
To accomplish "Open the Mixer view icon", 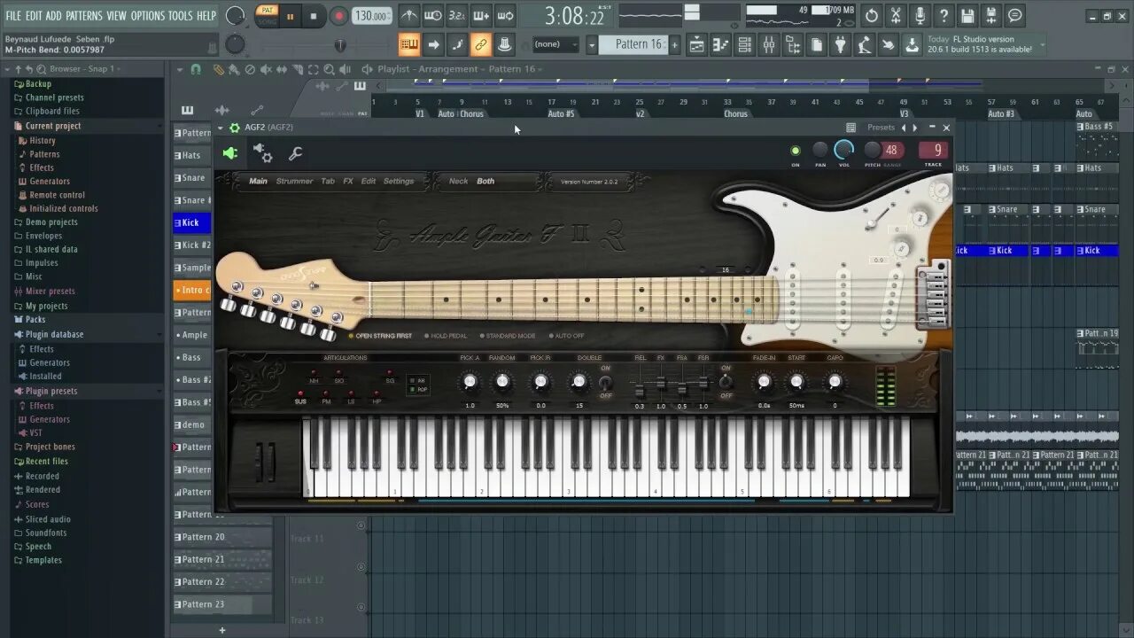I will pos(768,44).
